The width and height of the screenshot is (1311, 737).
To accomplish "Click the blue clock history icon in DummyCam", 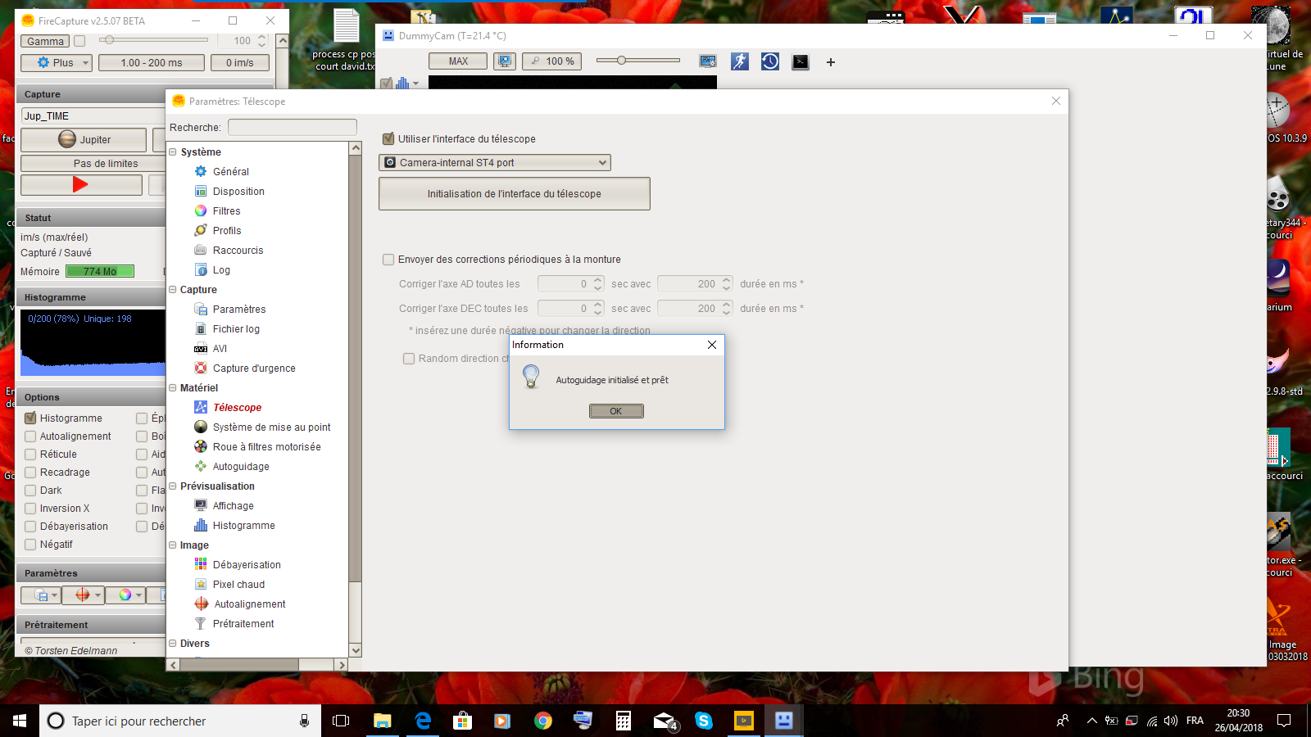I will click(x=770, y=61).
